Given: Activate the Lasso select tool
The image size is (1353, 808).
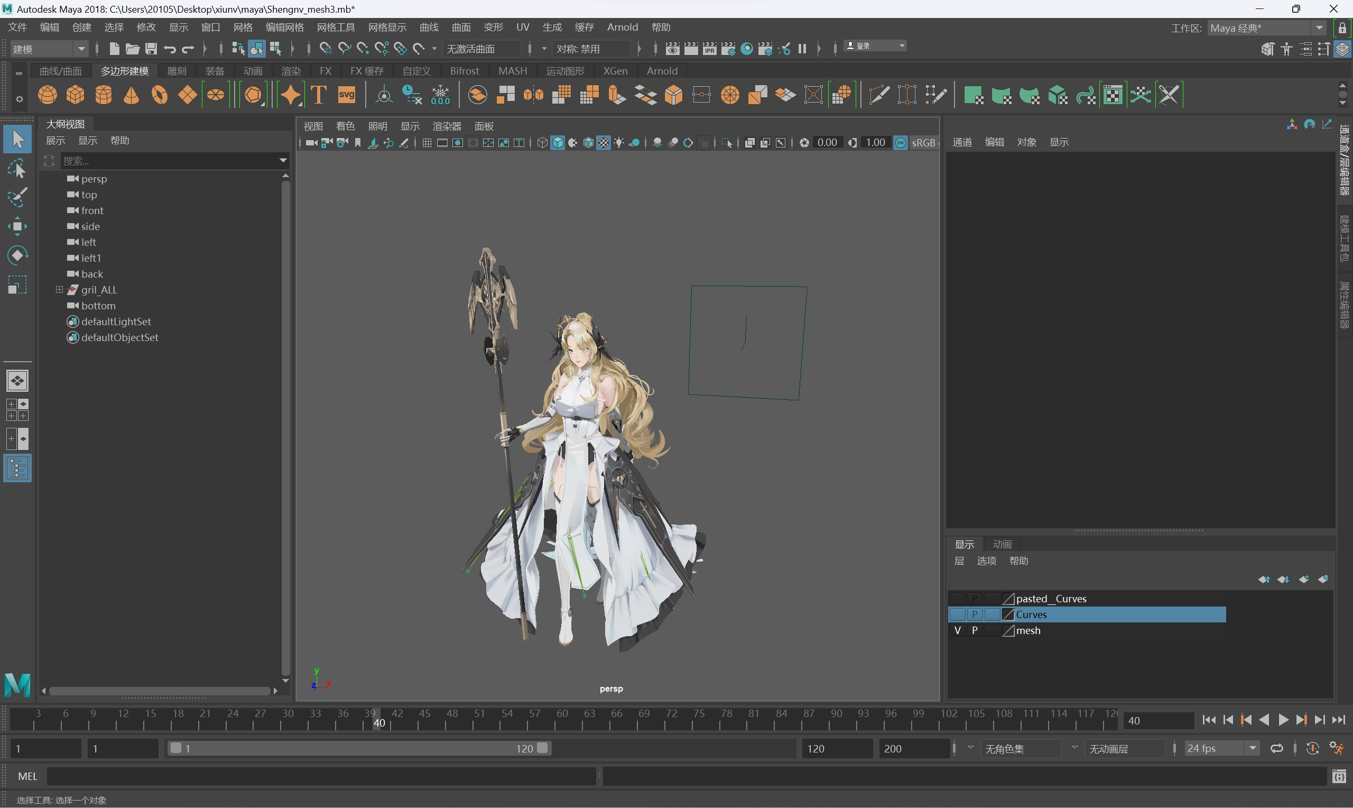Looking at the screenshot, I should (17, 169).
